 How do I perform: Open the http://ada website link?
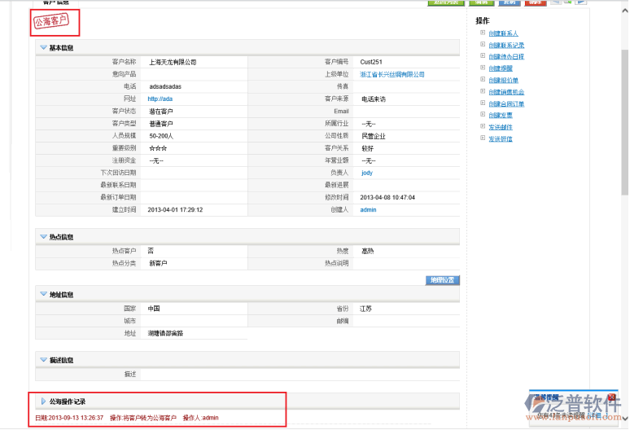[160, 99]
